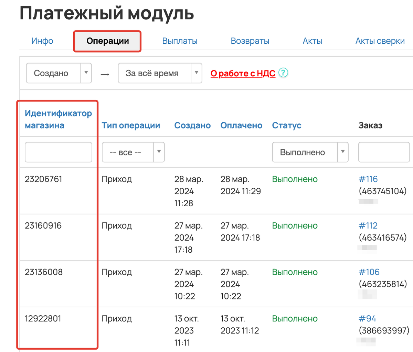The image size is (413, 352).
Task: Select Приход cell in row 23136008
Action: (x=117, y=272)
